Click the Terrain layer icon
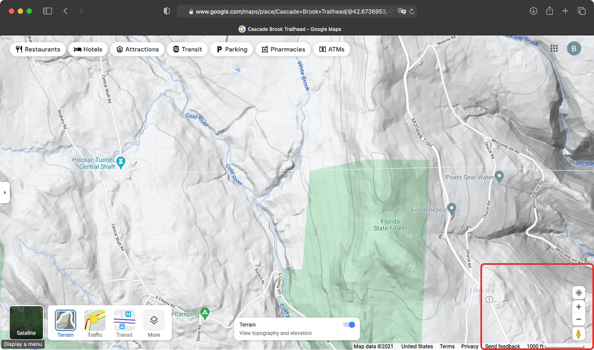This screenshot has height=350, width=594. click(65, 319)
